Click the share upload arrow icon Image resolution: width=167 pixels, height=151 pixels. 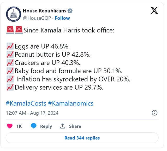(x=63, y=126)
